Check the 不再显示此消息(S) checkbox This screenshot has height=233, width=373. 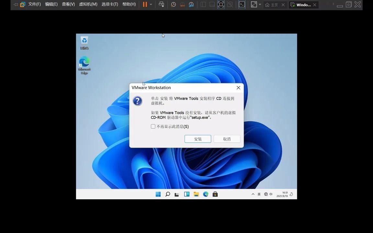[x=153, y=127]
